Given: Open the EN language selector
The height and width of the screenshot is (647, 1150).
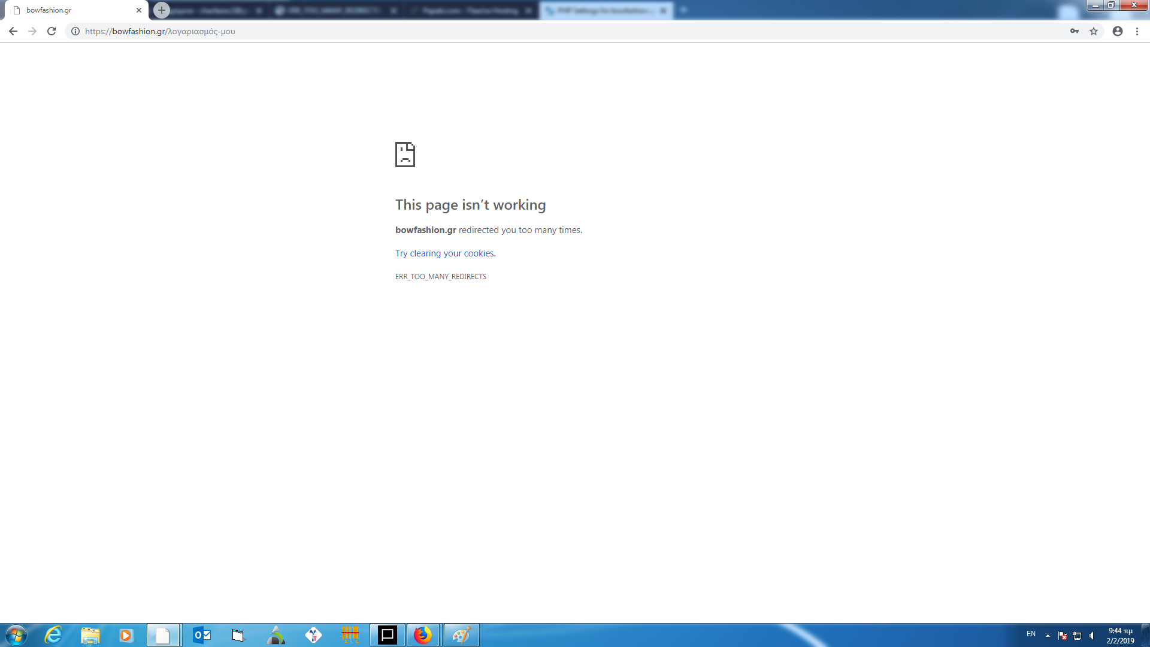Looking at the screenshot, I should (x=1031, y=634).
